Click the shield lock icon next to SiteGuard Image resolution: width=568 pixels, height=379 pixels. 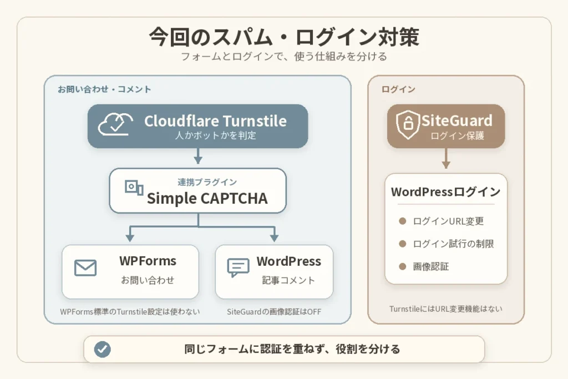pyautogui.click(x=408, y=124)
